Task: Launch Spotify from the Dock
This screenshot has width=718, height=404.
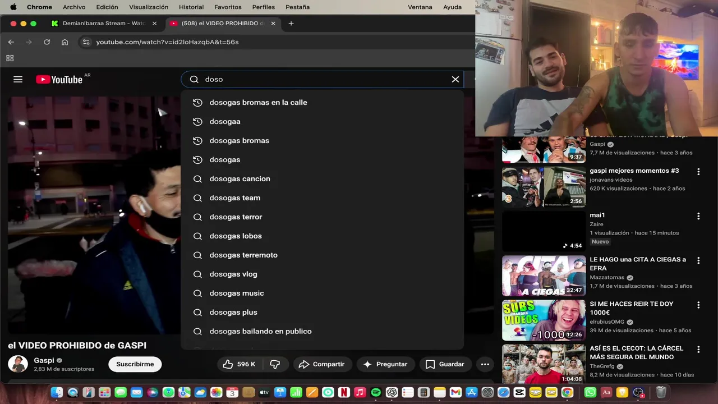Action: pyautogui.click(x=376, y=393)
